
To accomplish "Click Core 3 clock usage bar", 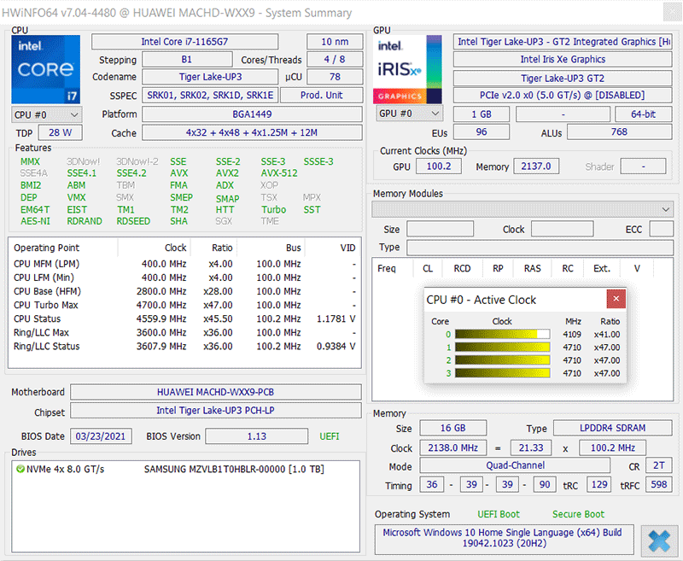I will 502,373.
